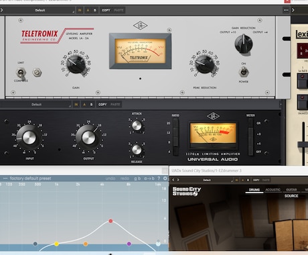Select preset slot B on the 1176 toolbar

(x=91, y=105)
